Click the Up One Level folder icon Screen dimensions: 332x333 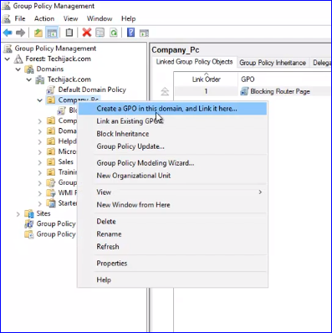pos(38,33)
